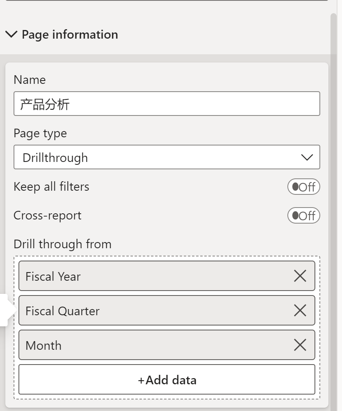Click the Page type dropdown arrow
The width and height of the screenshot is (342, 411).
tap(307, 157)
